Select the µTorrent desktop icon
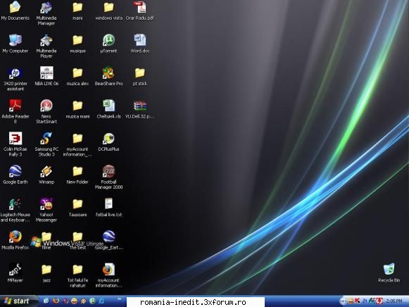This screenshot has height=307, width=409. tap(108, 44)
